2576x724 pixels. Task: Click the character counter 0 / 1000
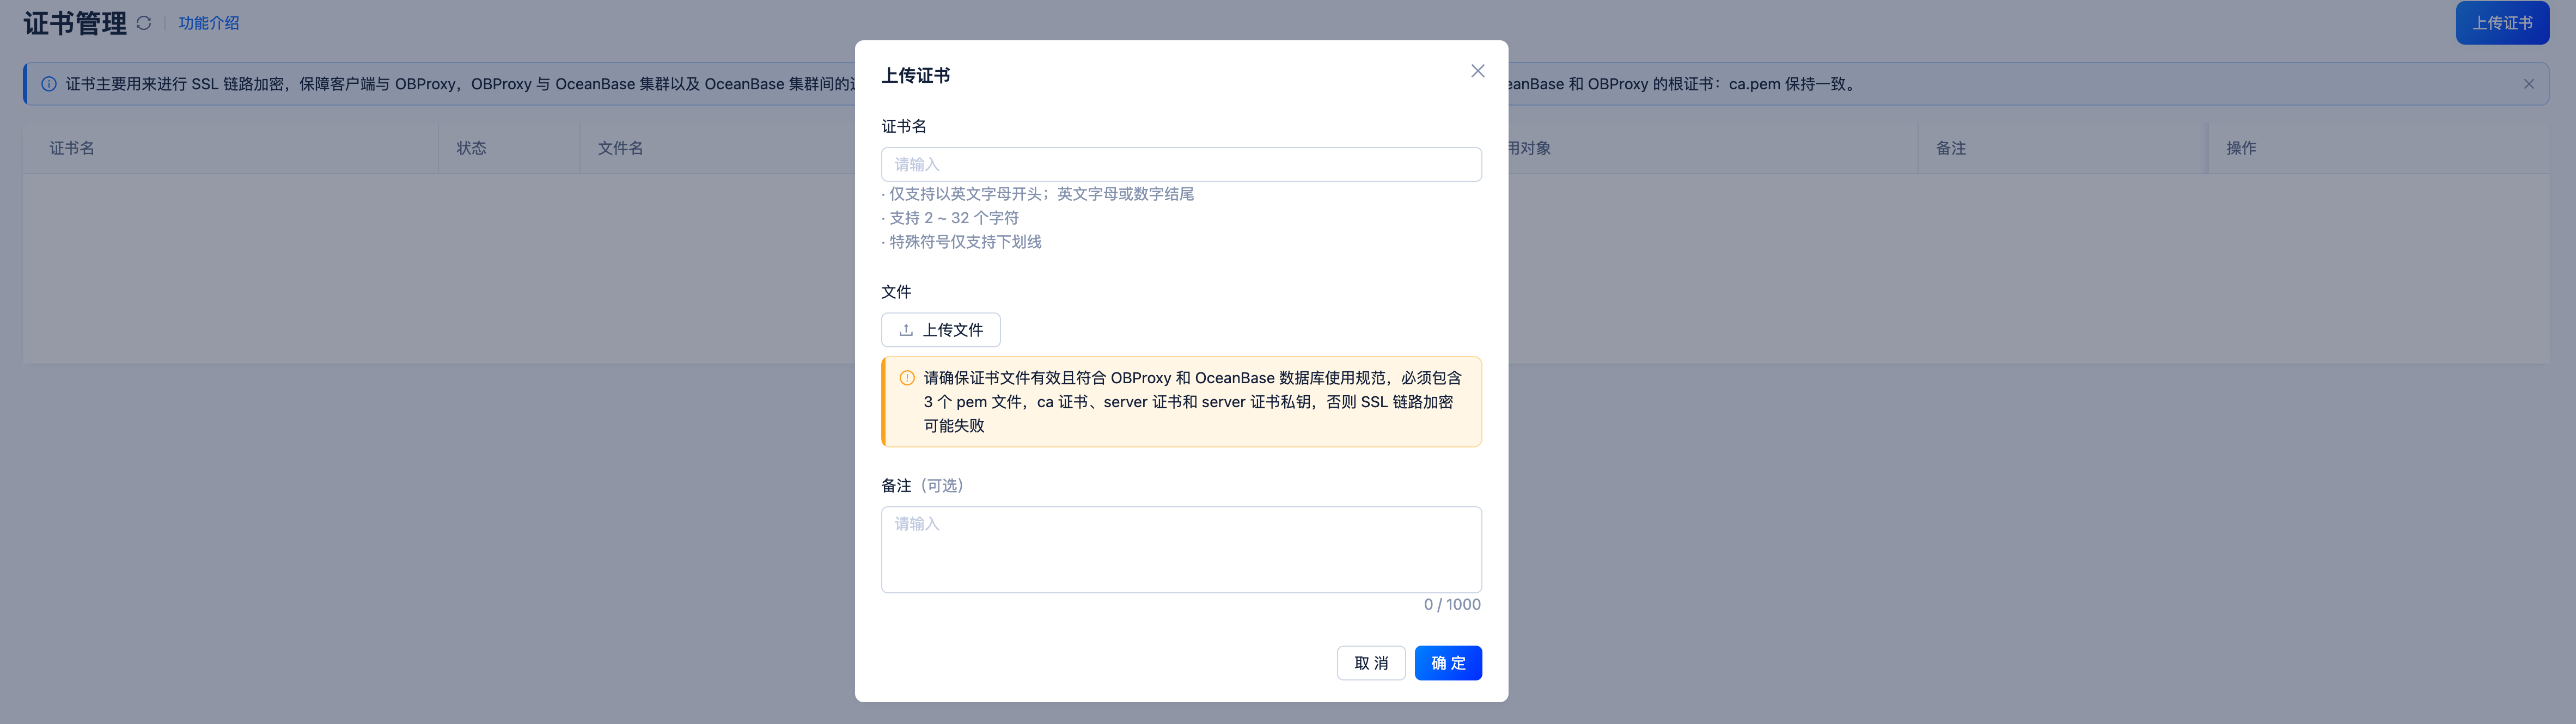pyautogui.click(x=1452, y=603)
